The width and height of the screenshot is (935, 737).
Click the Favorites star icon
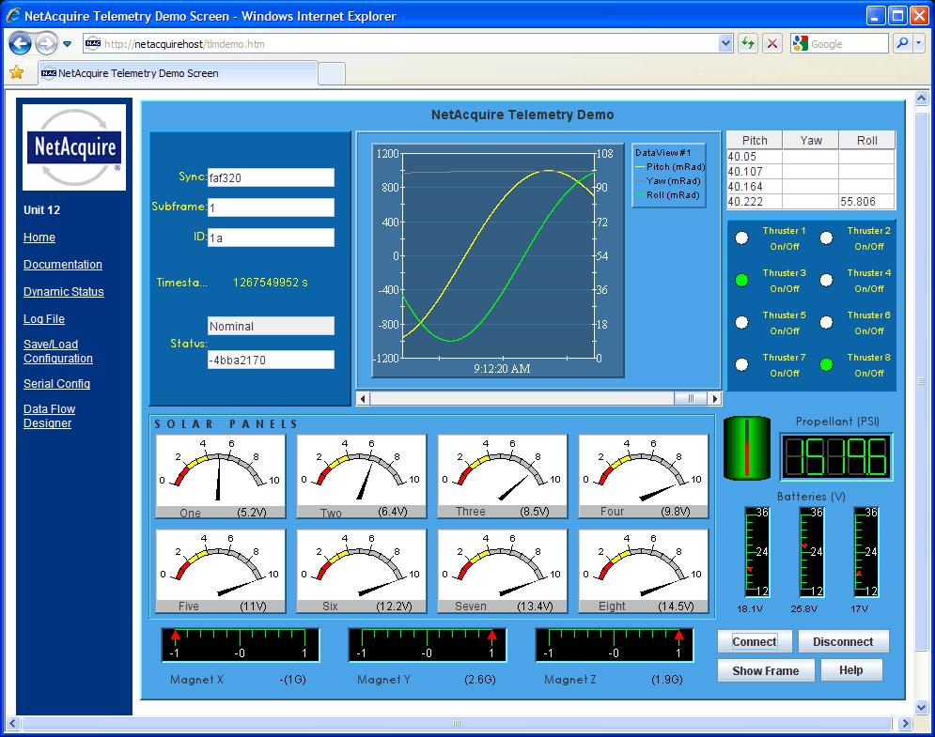(x=17, y=72)
